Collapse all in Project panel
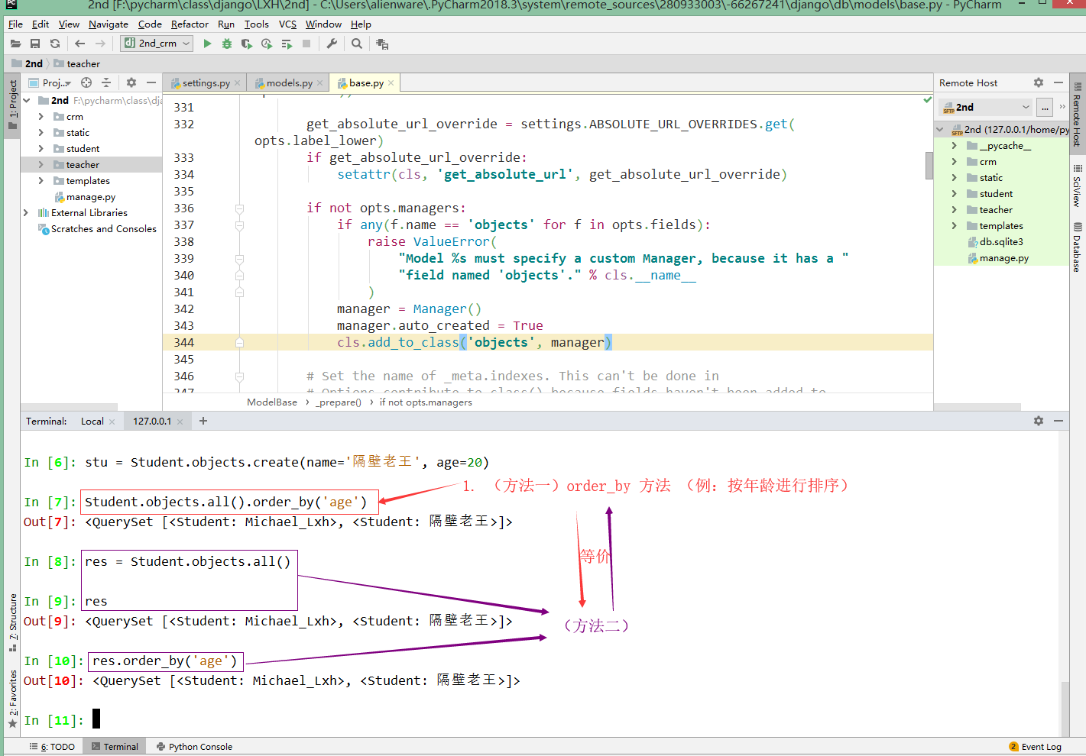 106,82
